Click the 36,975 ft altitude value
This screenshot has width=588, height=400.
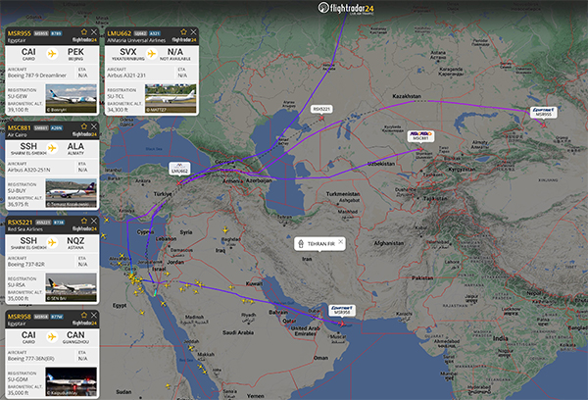pos(18,205)
